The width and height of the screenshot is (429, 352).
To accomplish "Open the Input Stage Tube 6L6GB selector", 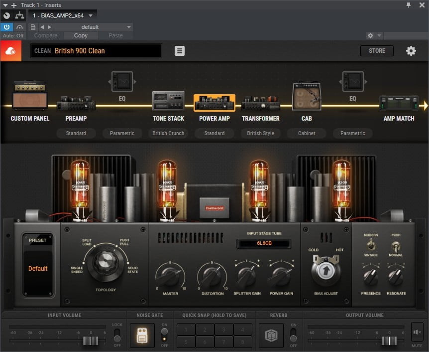I will 264,243.
